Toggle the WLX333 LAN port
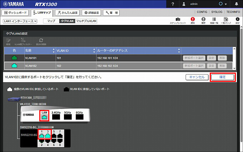The width and height of the screenshot is (243, 152). click(x=44, y=117)
